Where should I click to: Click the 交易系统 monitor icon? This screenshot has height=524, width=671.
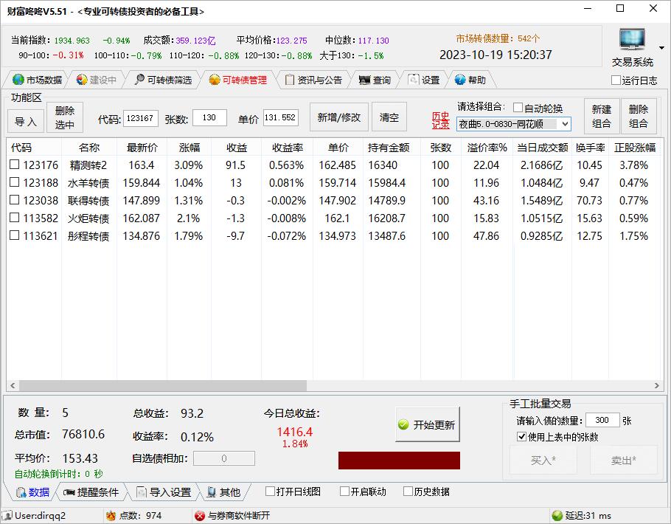click(x=632, y=41)
